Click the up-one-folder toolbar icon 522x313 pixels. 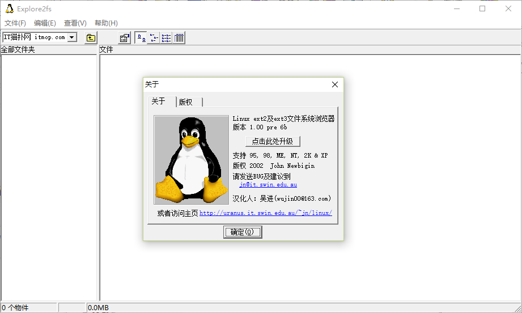(91, 38)
